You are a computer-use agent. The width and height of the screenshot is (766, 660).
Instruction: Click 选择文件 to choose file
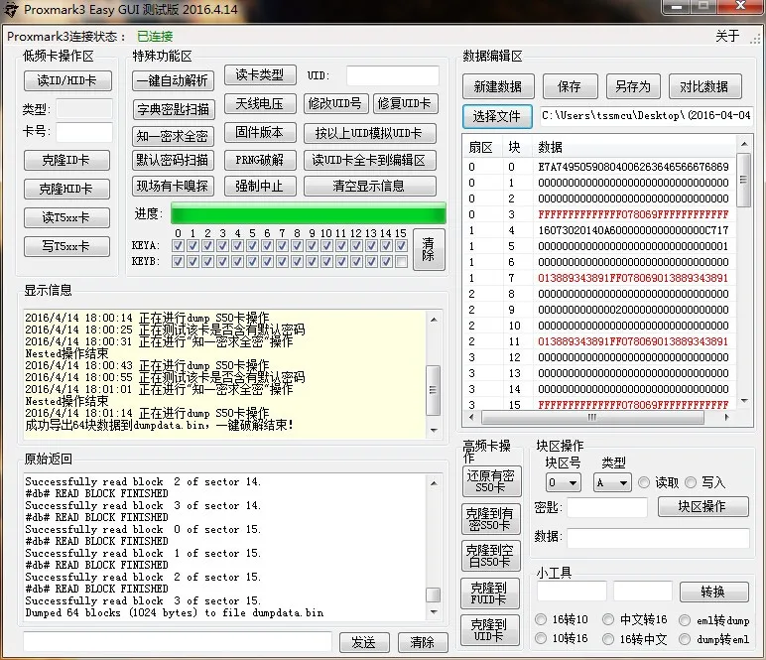497,116
